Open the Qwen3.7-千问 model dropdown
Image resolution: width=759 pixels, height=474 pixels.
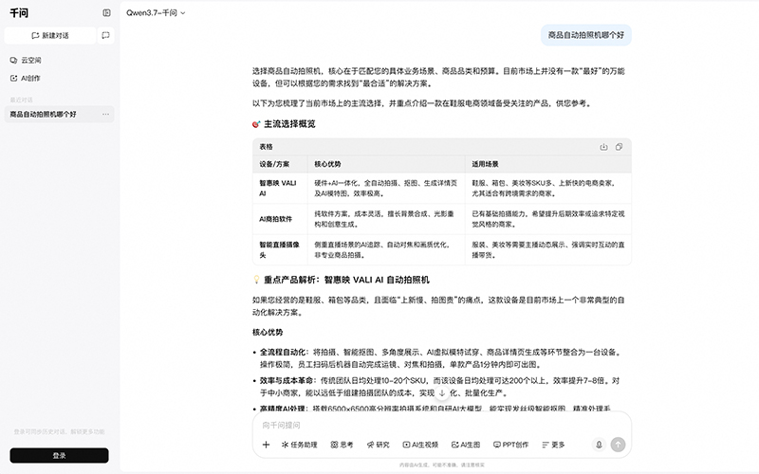coord(156,13)
